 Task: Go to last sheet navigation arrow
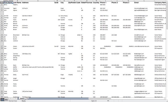tap(16, 98)
